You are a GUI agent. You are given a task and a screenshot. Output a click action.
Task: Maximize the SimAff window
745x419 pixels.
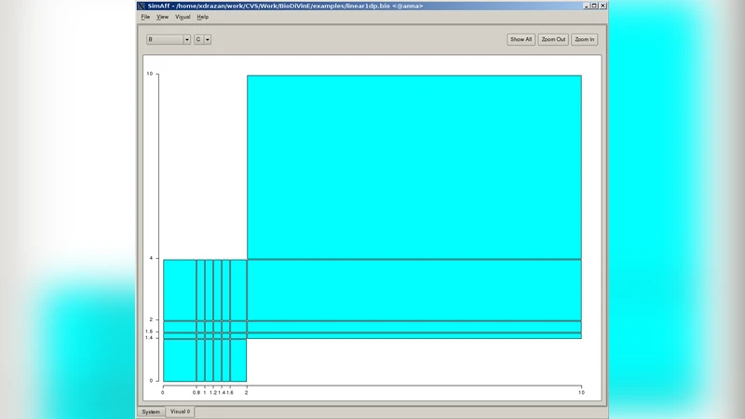click(x=592, y=6)
